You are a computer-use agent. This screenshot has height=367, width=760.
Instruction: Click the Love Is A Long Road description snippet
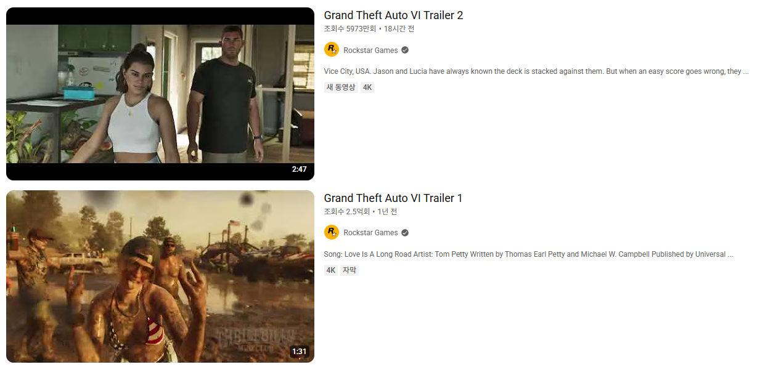[528, 254]
